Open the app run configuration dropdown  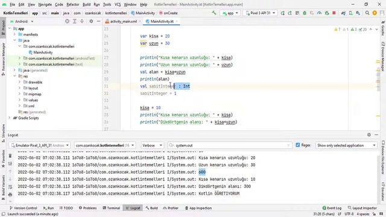coord(230,13)
